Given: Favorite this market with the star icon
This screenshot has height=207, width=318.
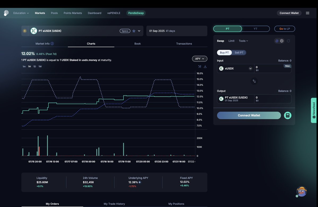Looking at the screenshot, I should (x=134, y=31).
